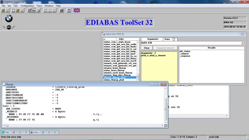Click the Argument wizard button

[165, 48]
